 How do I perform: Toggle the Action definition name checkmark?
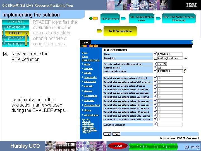click(x=155, y=70)
